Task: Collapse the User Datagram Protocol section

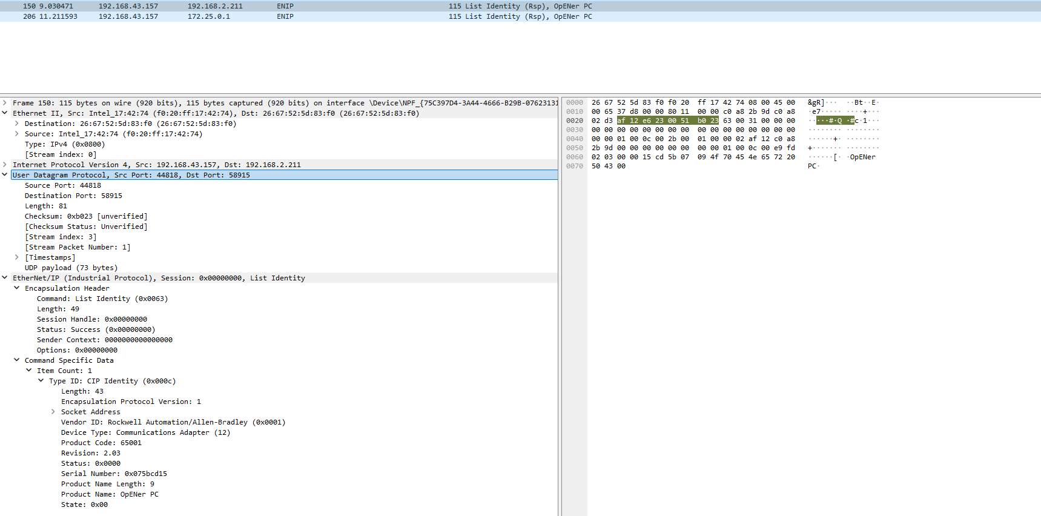Action: (5, 175)
